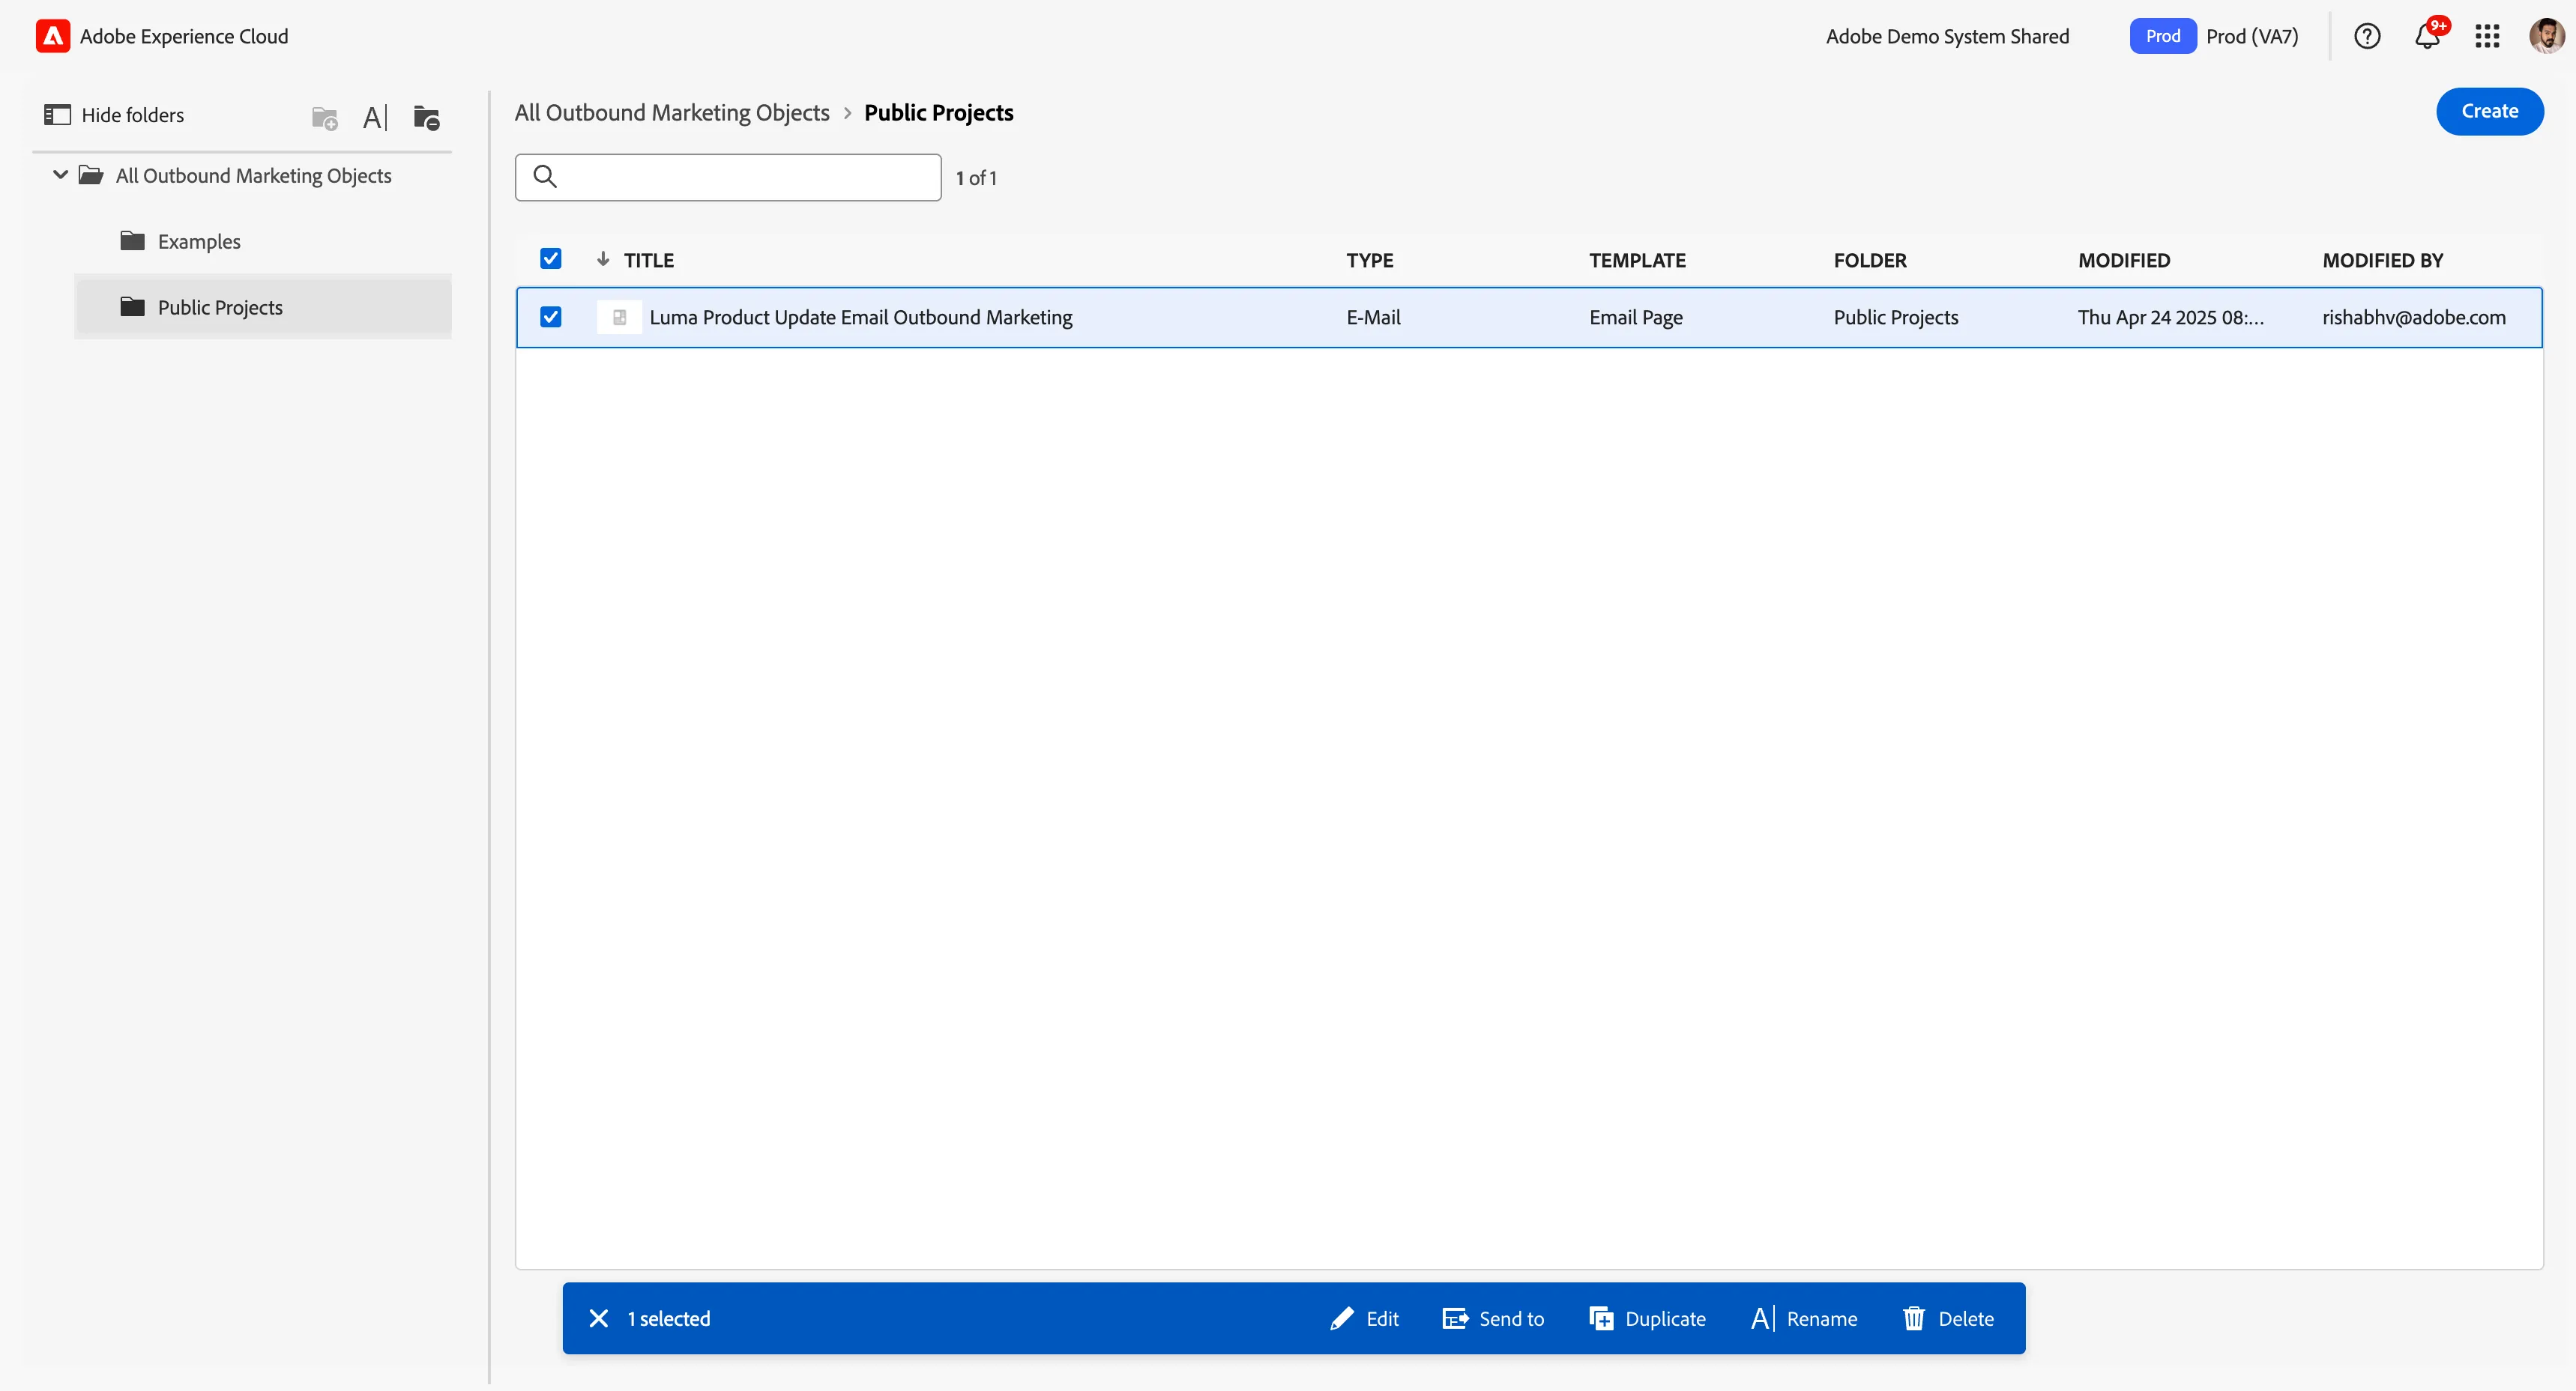
Task: Open the user profile avatar
Action: point(2546,36)
